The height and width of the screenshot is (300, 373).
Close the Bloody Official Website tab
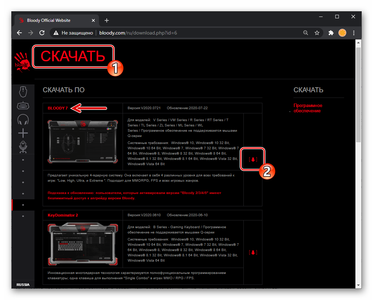pos(93,20)
